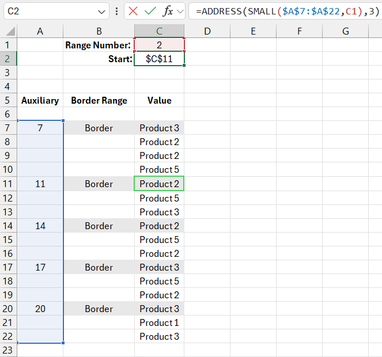Select the column G header
The height and width of the screenshot is (357, 382).
346,32
